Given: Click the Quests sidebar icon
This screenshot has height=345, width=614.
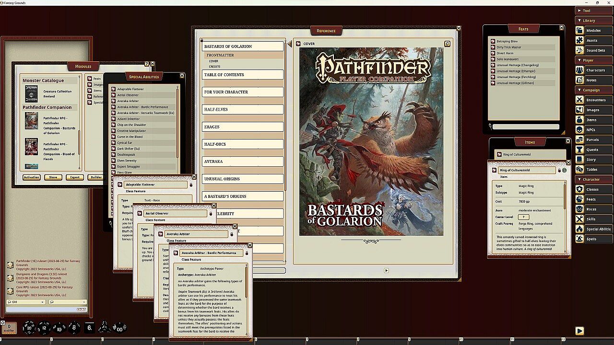Looking at the screenshot, I should (x=579, y=149).
